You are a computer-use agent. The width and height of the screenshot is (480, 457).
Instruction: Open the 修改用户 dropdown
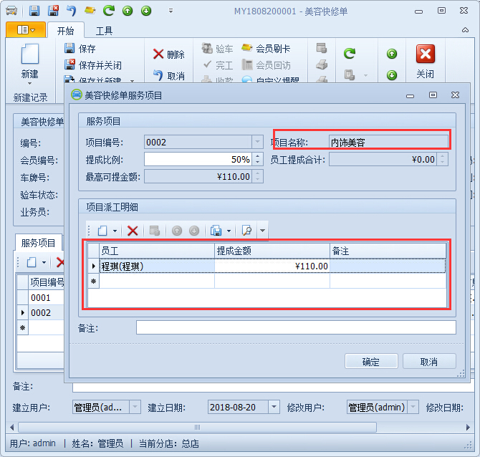click(412, 407)
